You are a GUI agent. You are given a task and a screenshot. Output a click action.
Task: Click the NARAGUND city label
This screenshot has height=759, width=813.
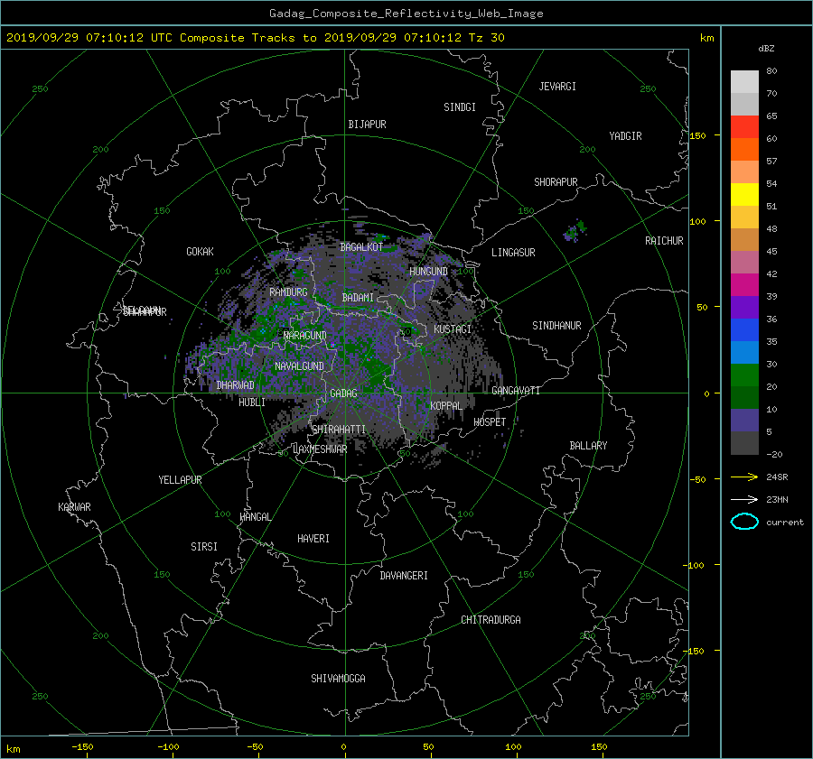(x=305, y=336)
